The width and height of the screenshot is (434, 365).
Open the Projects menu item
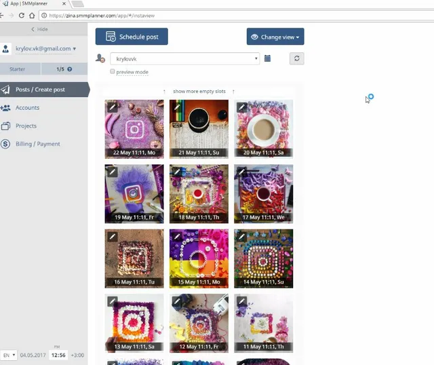(26, 126)
